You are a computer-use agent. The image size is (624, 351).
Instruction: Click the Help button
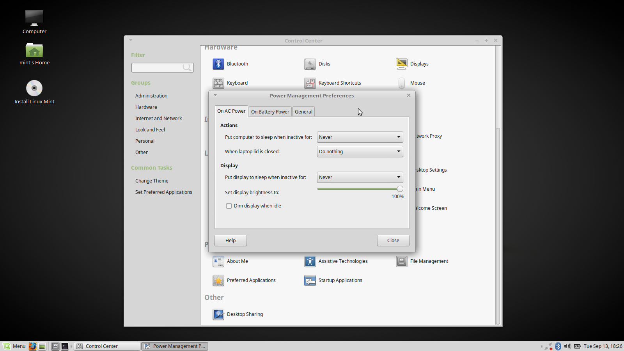pos(230,241)
